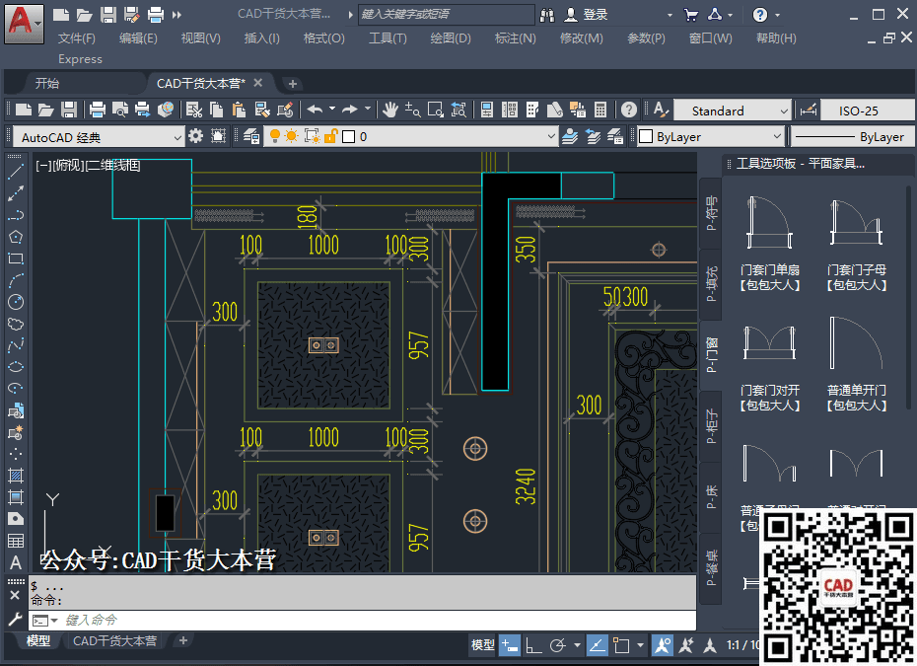Switch to the P-柜子 palette tab
917x666 pixels.
[711, 426]
